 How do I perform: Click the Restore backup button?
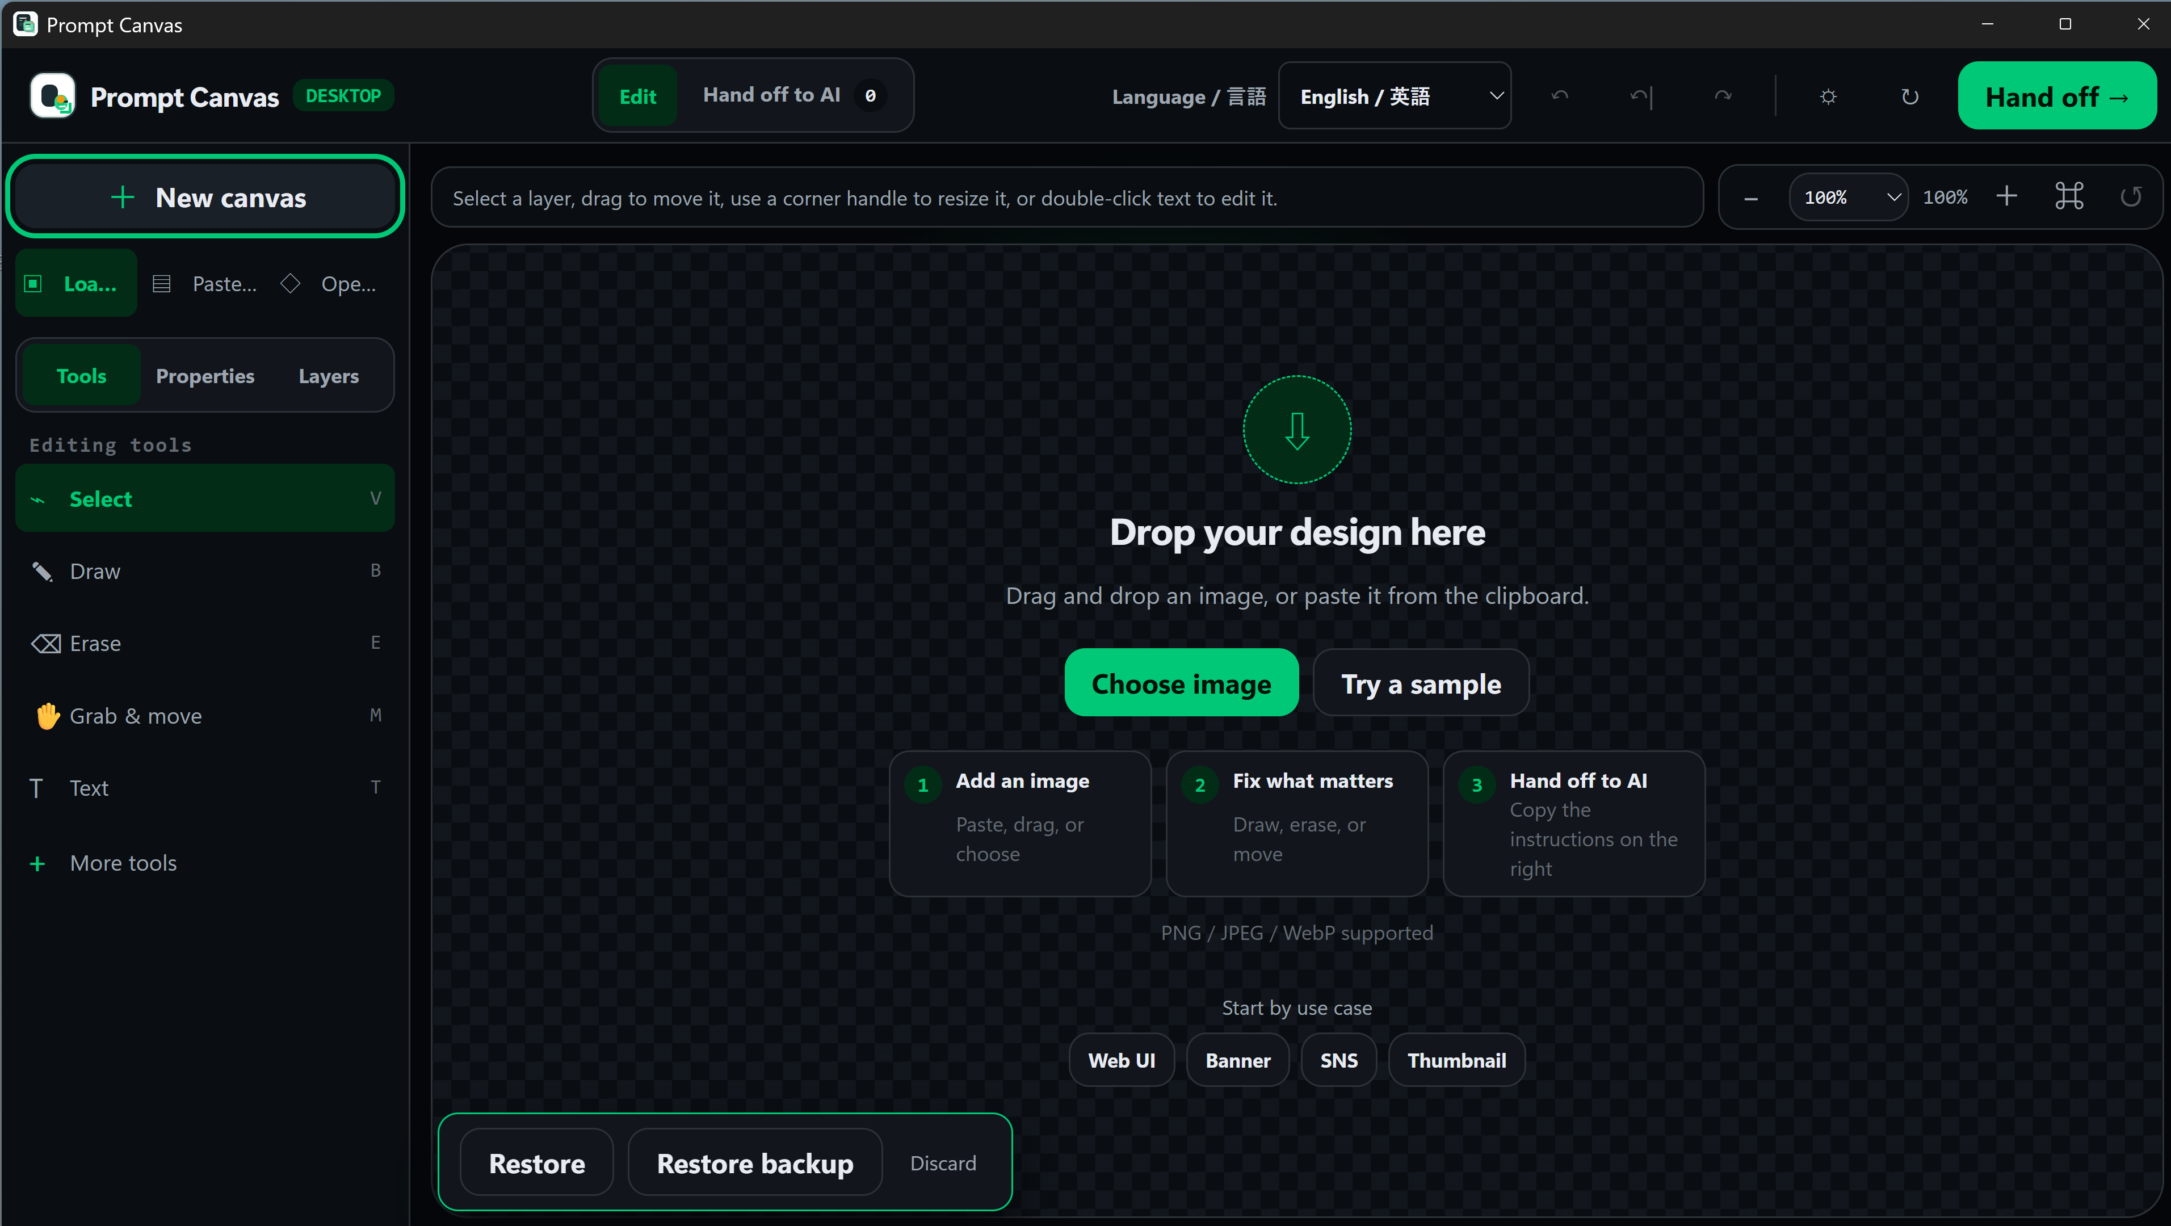(755, 1163)
